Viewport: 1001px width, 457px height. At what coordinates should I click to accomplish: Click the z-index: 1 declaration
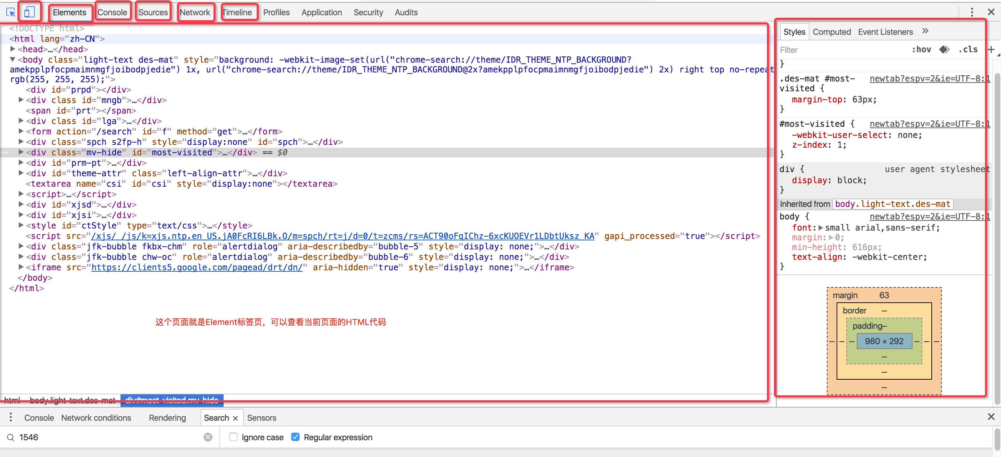point(819,145)
